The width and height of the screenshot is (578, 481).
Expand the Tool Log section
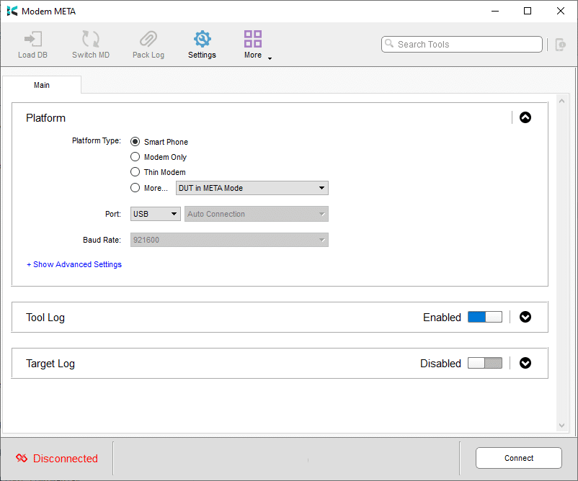pos(525,317)
